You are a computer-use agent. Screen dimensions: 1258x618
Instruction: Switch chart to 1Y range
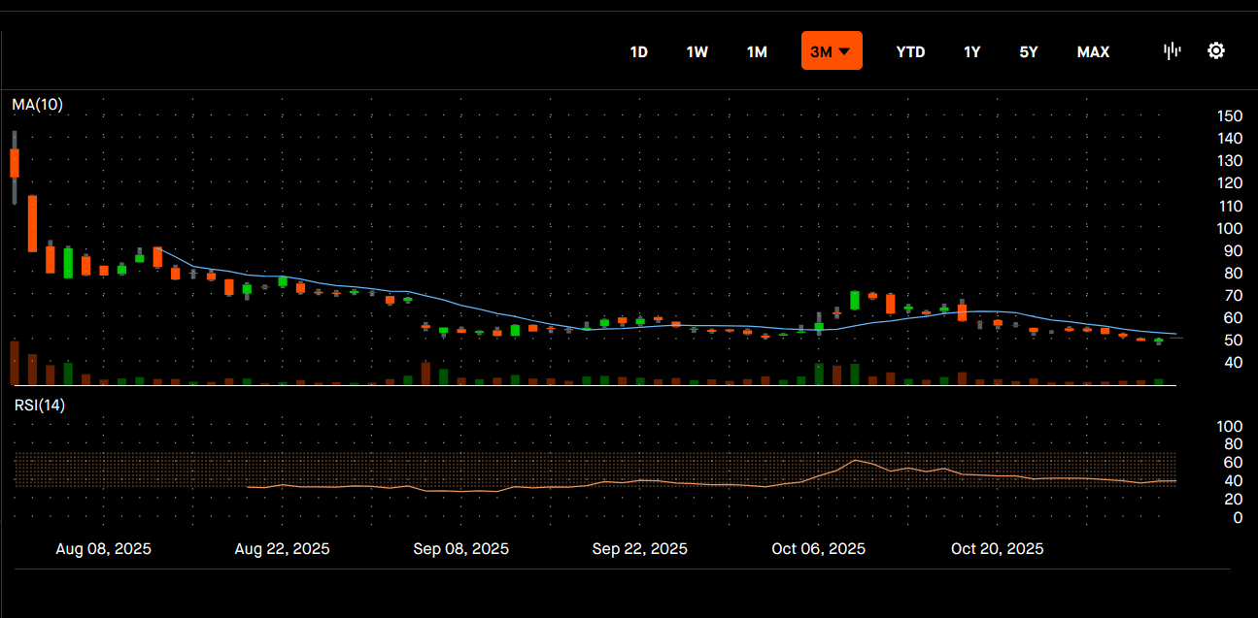coord(972,52)
